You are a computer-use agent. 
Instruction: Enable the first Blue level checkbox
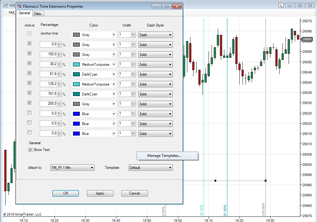pyautogui.click(x=30, y=113)
